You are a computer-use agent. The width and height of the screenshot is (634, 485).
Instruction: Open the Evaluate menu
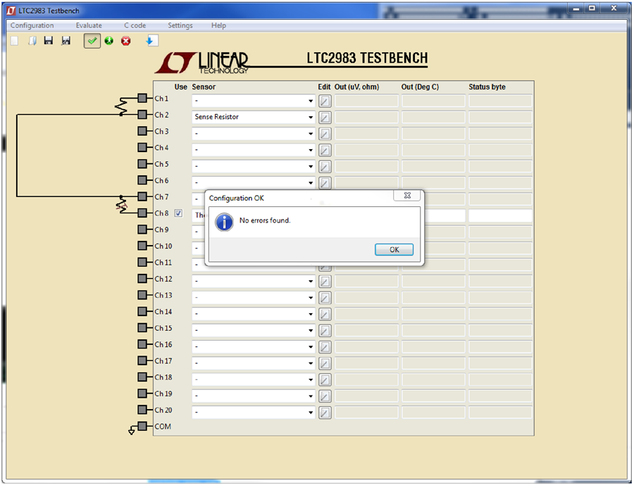tap(89, 25)
